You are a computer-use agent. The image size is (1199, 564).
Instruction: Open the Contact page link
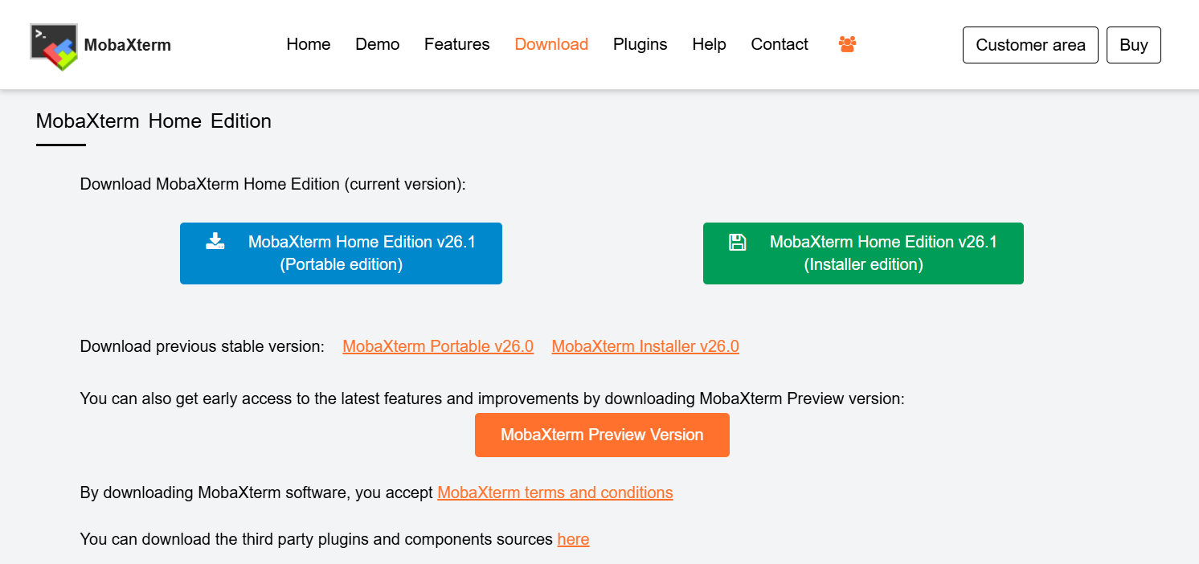tap(779, 44)
